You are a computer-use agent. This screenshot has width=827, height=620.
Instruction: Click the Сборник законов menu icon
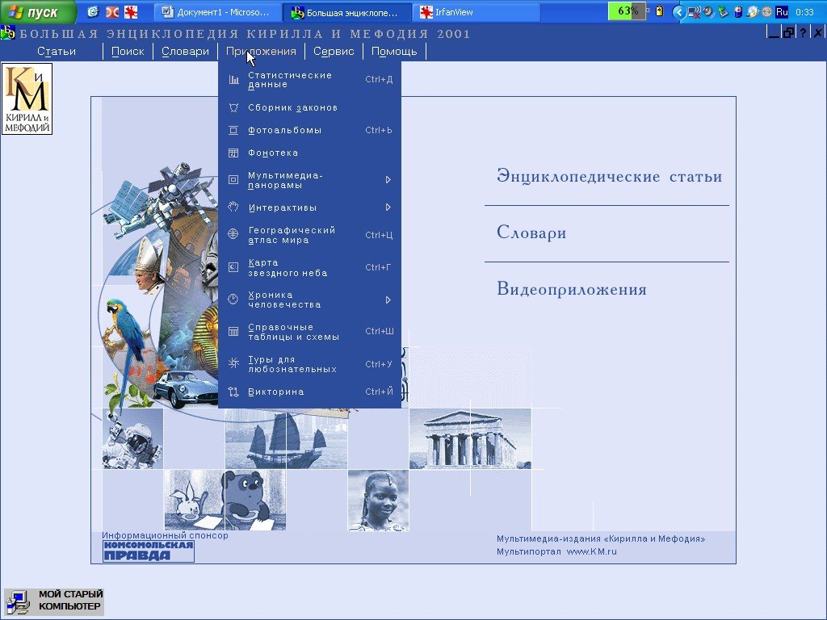click(233, 107)
